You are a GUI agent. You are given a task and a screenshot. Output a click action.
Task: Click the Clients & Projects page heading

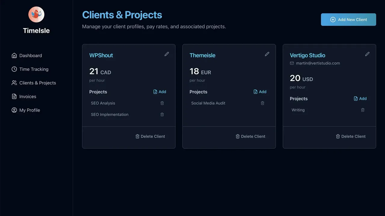point(122,15)
